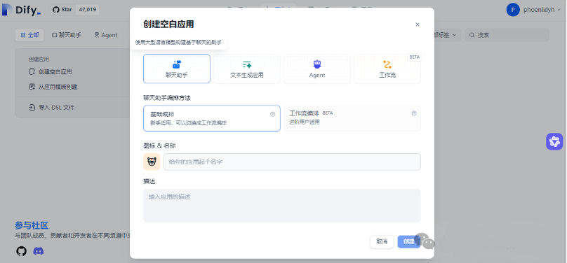Open help tooltip icon on 基础编排
This screenshot has width=567, height=263.
[x=273, y=114]
